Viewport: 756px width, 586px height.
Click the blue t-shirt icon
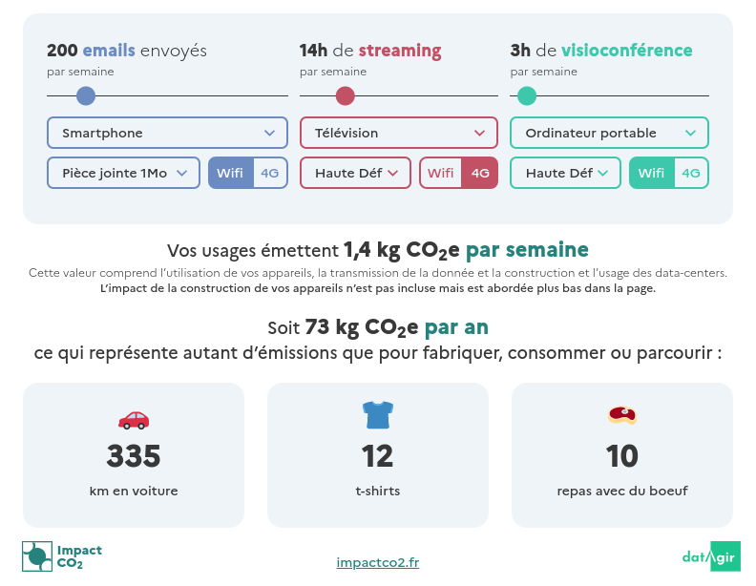378,414
